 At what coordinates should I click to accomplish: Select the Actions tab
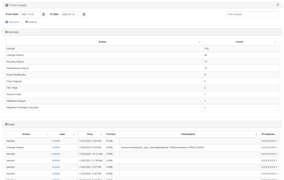tap(31, 22)
